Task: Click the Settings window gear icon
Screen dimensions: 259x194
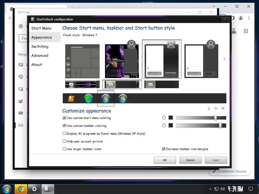Action: tap(21, 26)
